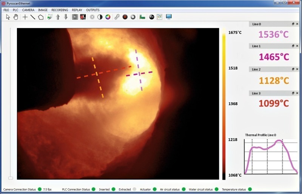Undock the Line 2 panel
The height and width of the screenshot is (194, 302).
[293, 69]
